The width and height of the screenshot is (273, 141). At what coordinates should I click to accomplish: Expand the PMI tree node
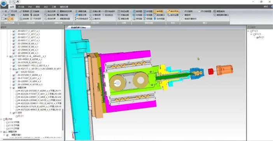coord(1,119)
